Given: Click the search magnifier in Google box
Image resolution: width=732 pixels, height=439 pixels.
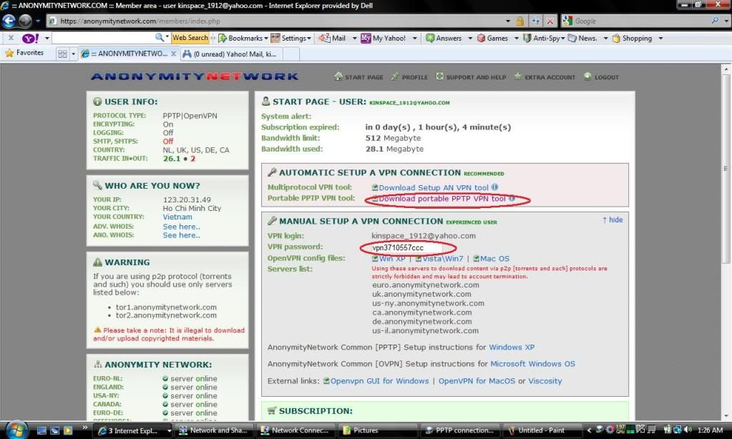Looking at the screenshot, I should [x=715, y=21].
